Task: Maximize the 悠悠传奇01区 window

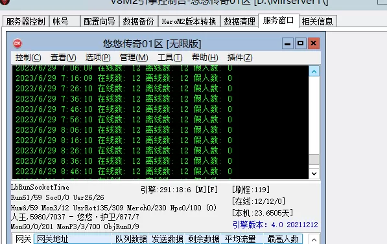Action: (300, 43)
